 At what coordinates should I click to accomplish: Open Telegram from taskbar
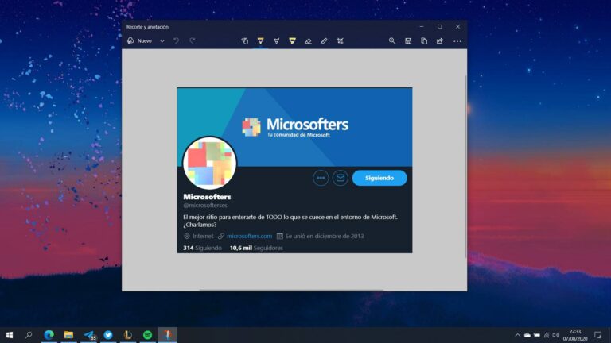tap(89, 335)
